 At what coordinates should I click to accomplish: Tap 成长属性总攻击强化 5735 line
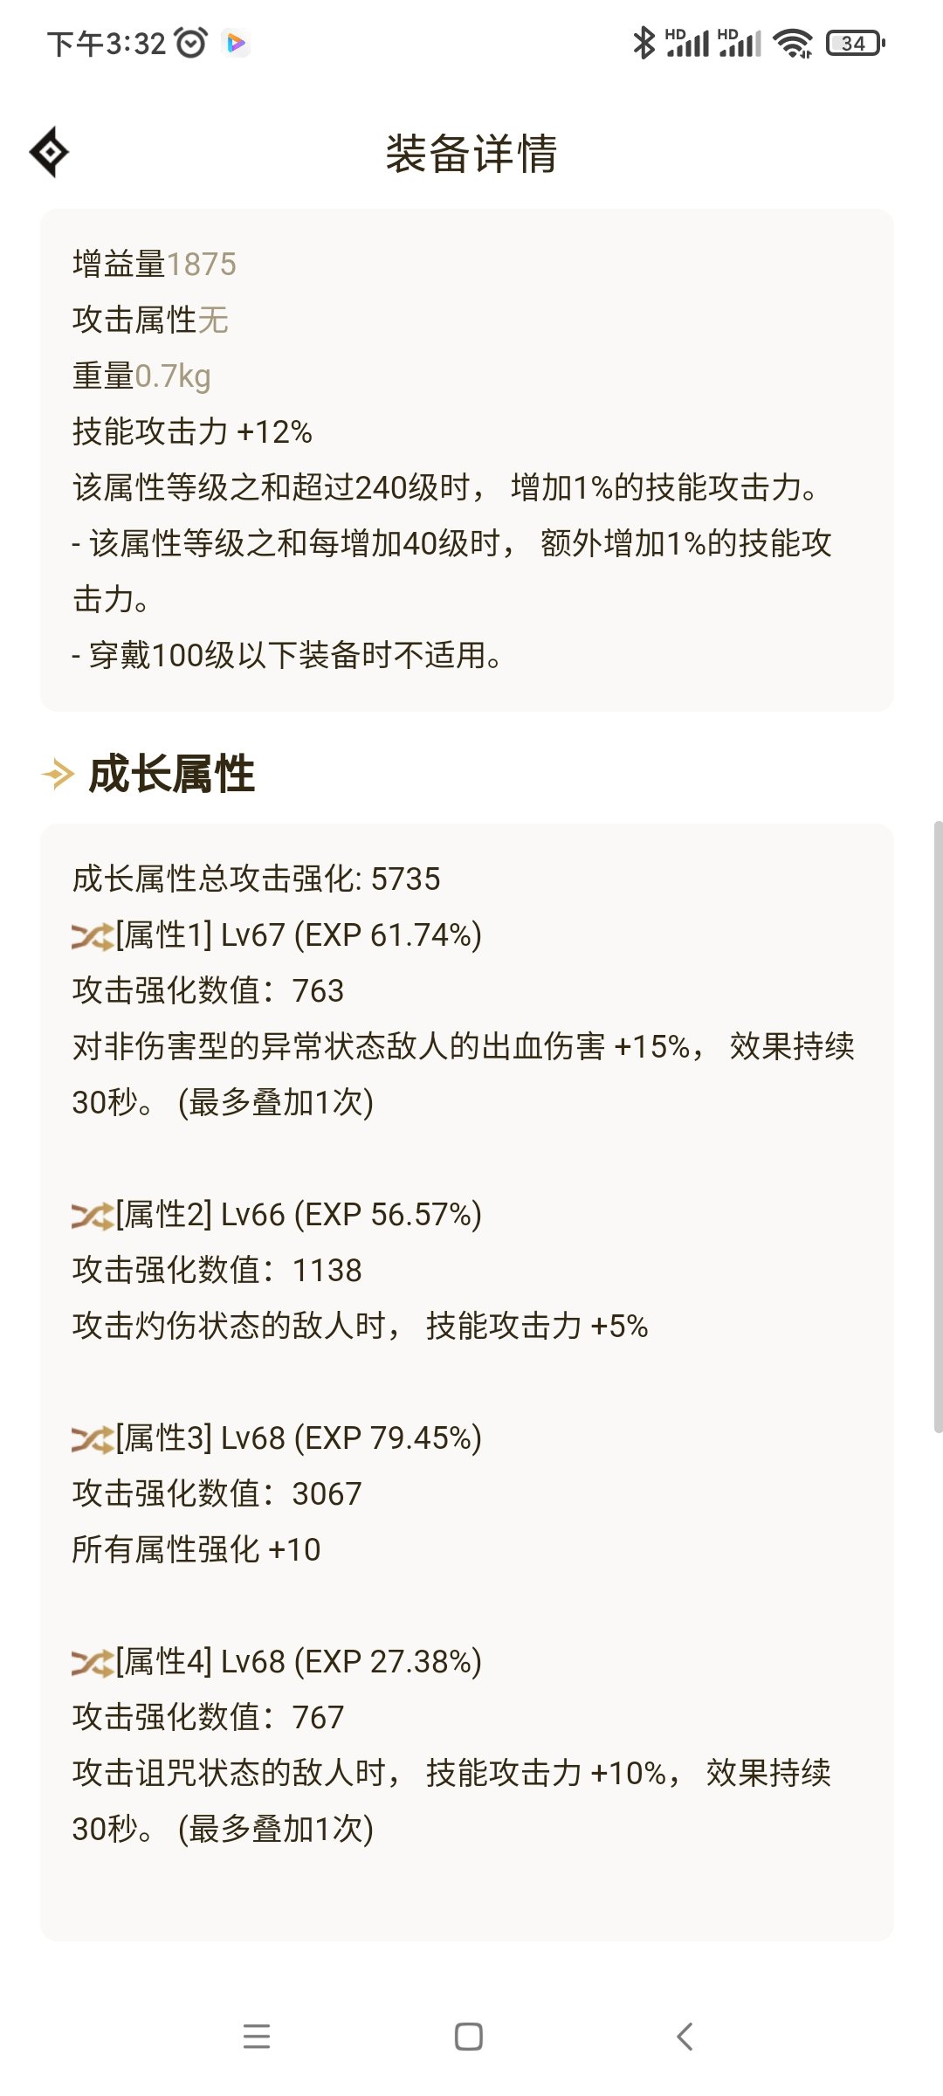tap(256, 879)
